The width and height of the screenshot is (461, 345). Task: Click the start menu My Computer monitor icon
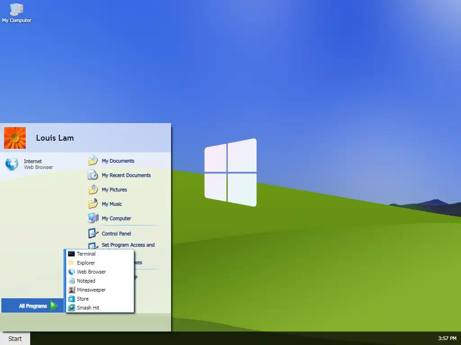coord(93,218)
